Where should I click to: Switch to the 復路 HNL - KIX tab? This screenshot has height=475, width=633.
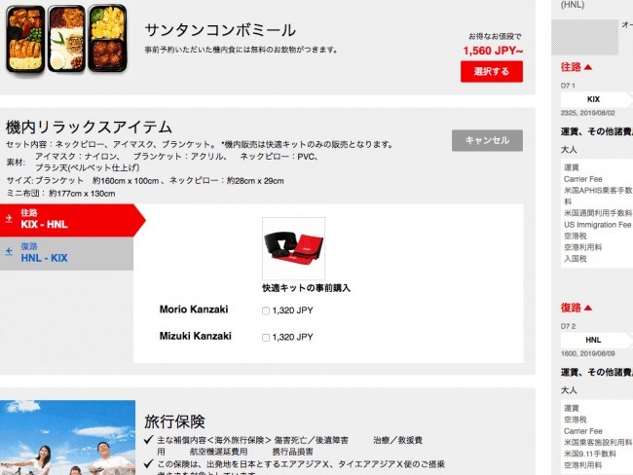pos(66,253)
